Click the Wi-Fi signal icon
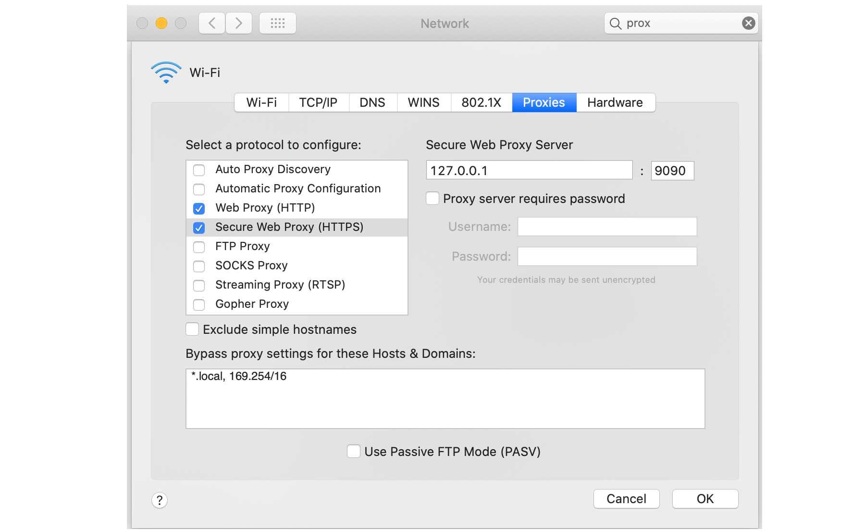Image resolution: width=865 pixels, height=531 pixels. (x=166, y=72)
